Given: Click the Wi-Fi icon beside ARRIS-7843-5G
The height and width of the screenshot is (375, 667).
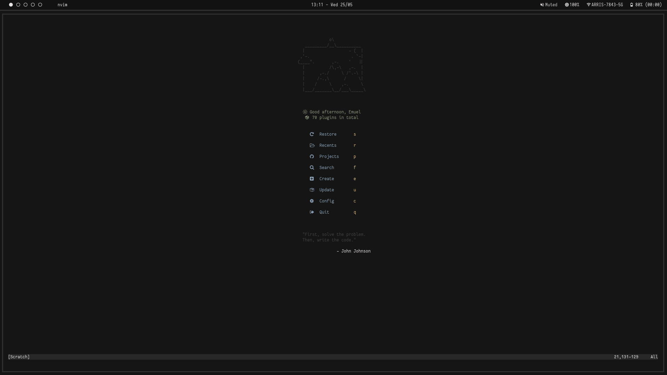Looking at the screenshot, I should pos(588,5).
